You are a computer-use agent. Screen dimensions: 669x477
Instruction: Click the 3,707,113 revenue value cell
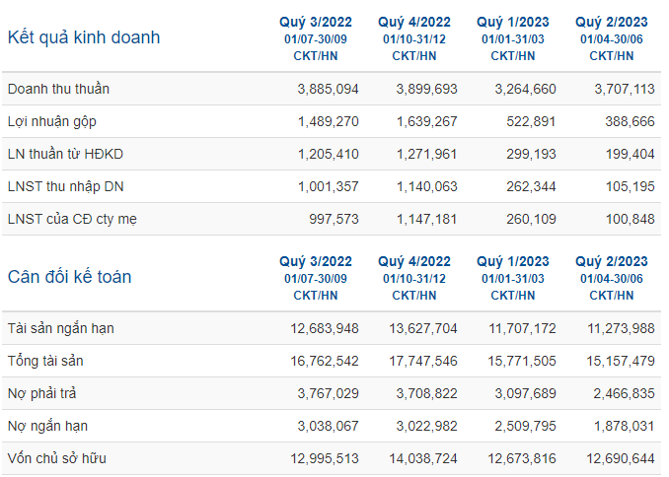tap(625, 89)
